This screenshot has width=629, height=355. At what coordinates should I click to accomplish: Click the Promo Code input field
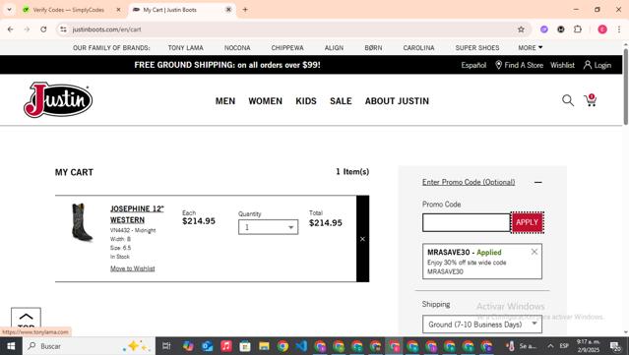click(x=467, y=222)
